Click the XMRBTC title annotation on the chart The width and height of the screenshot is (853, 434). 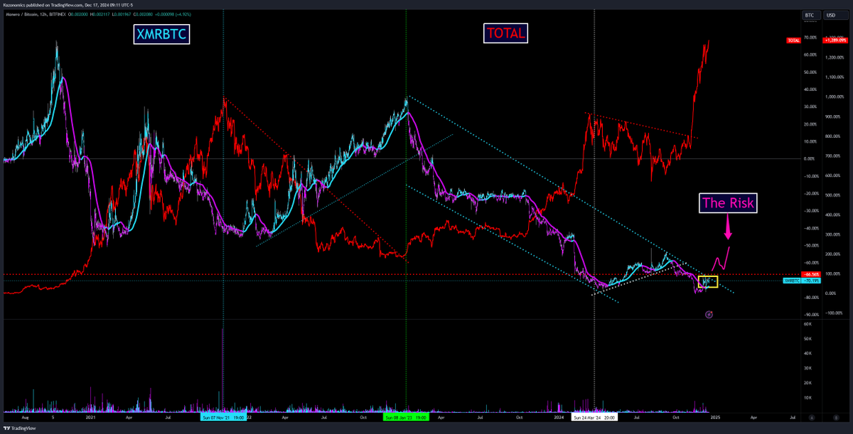(x=161, y=33)
